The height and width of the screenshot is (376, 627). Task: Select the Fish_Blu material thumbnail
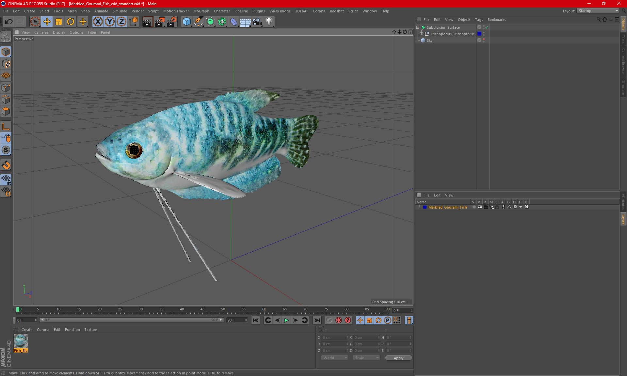pyautogui.click(x=21, y=341)
